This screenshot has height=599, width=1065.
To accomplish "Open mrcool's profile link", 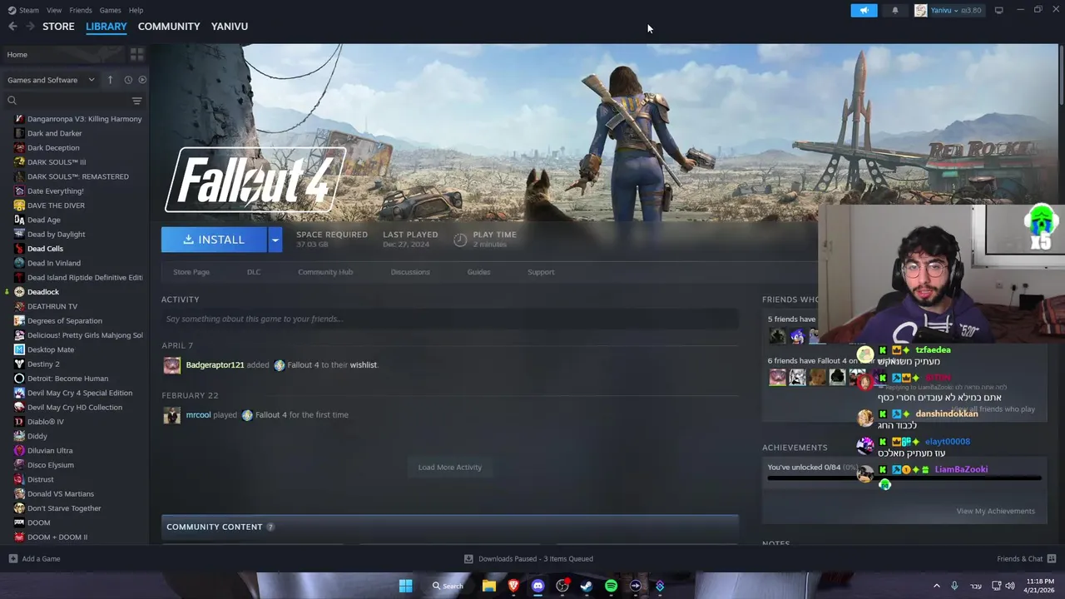I will (x=198, y=415).
